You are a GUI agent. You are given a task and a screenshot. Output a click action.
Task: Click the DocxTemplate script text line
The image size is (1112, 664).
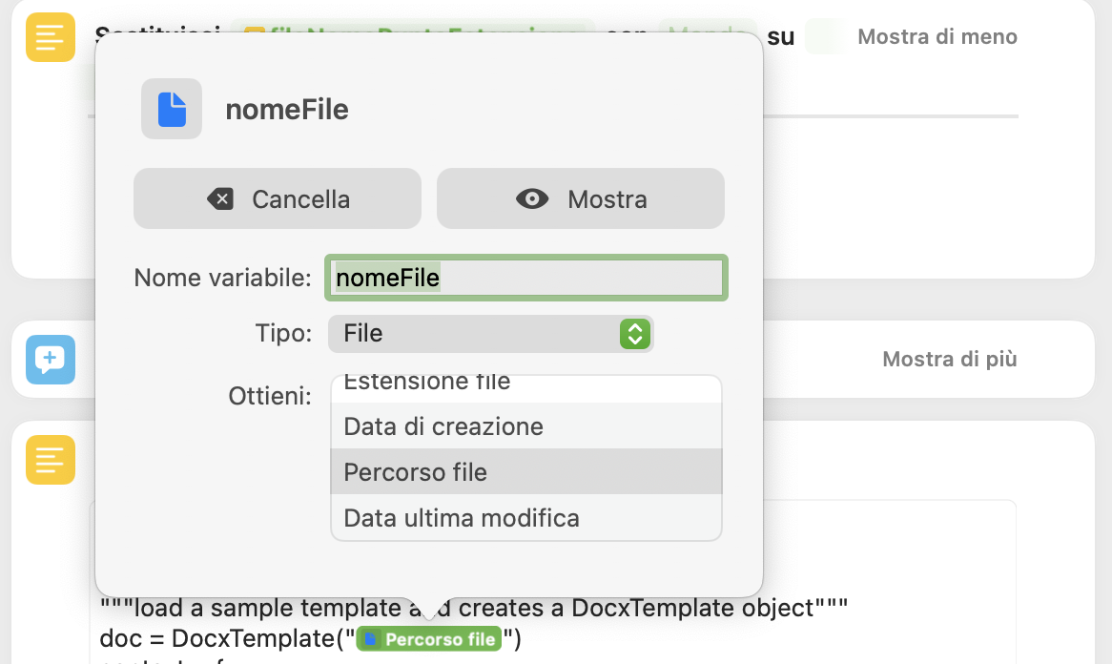point(310,638)
